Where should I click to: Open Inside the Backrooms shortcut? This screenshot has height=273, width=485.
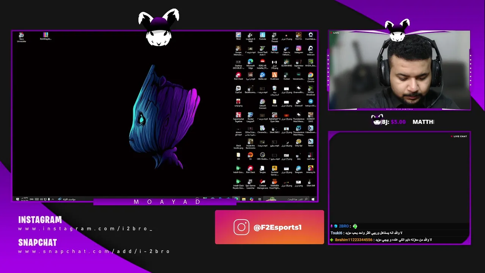pyautogui.click(x=250, y=143)
